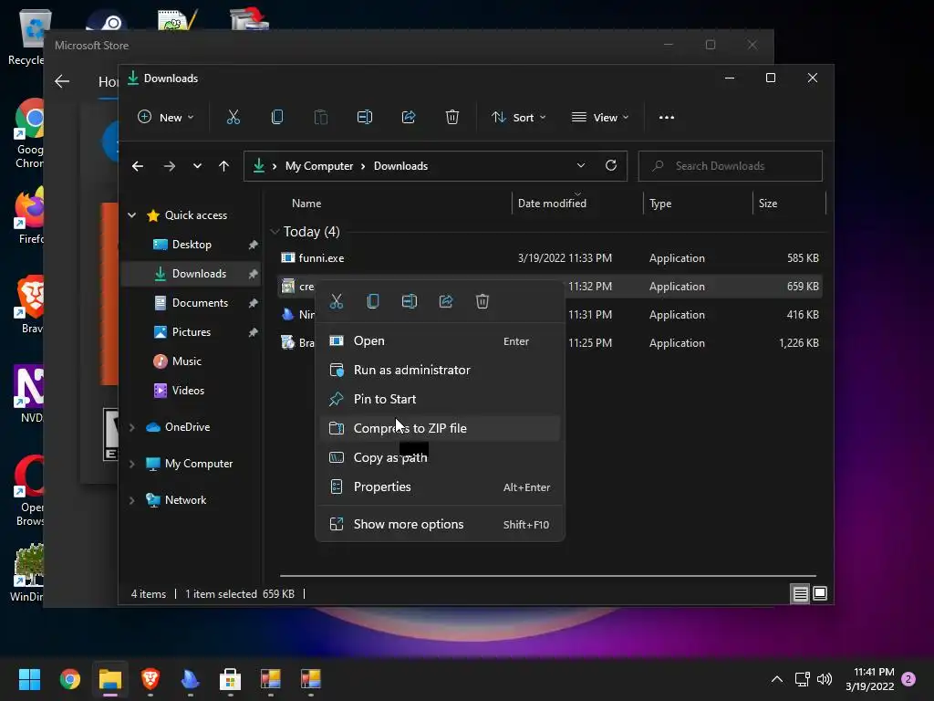934x701 pixels.
Task: Open Chrome from the taskbar
Action: pos(69,679)
